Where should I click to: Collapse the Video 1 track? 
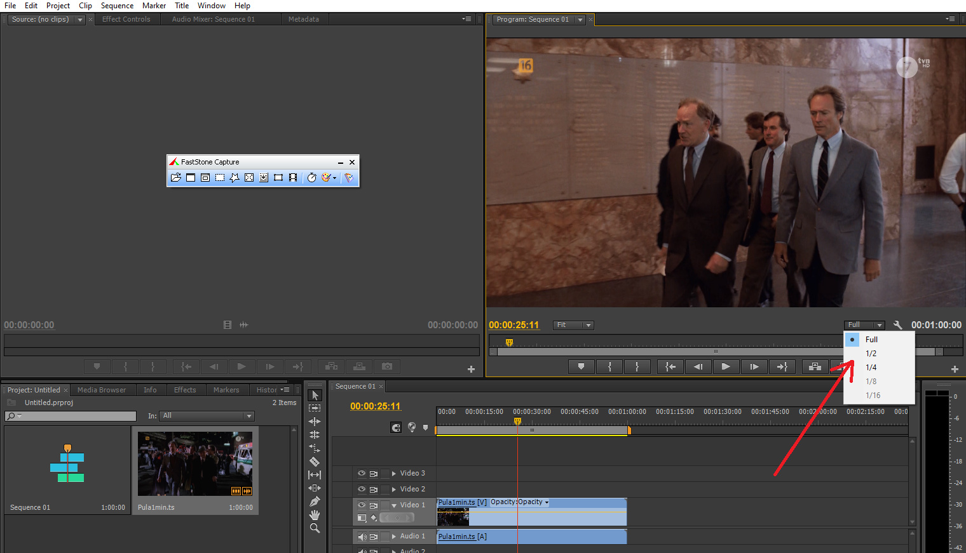pyautogui.click(x=394, y=505)
